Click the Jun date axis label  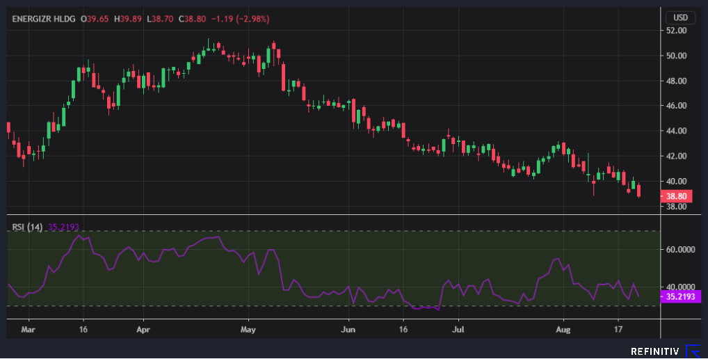click(348, 330)
